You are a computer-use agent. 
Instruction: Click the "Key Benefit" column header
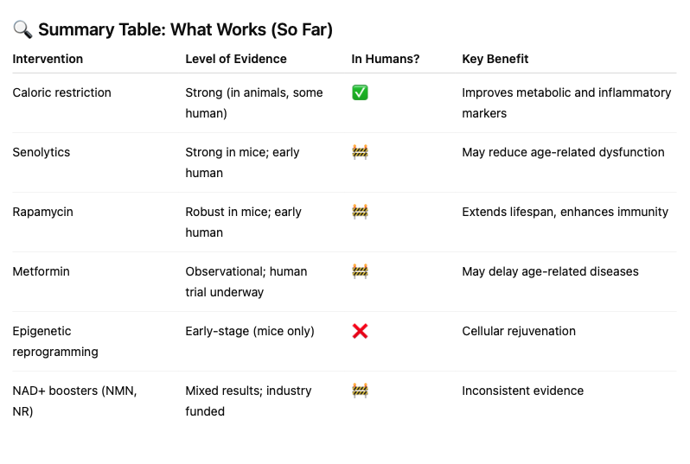(495, 59)
